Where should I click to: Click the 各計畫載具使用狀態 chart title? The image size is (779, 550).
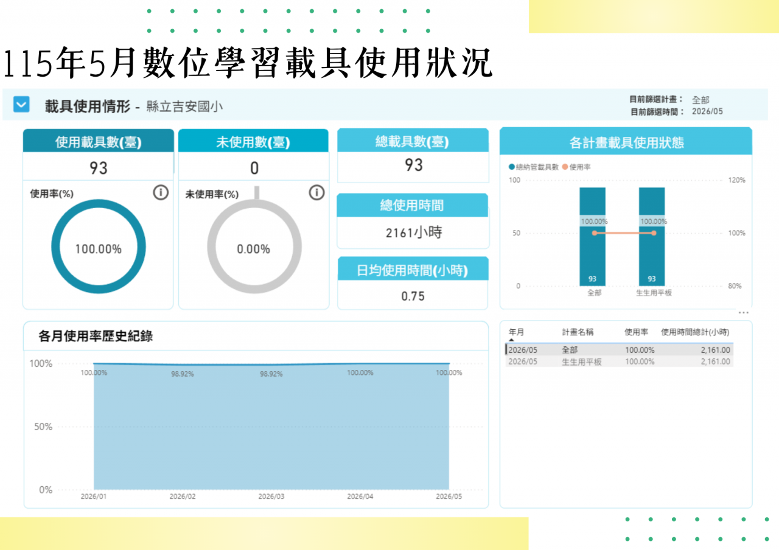pos(626,143)
